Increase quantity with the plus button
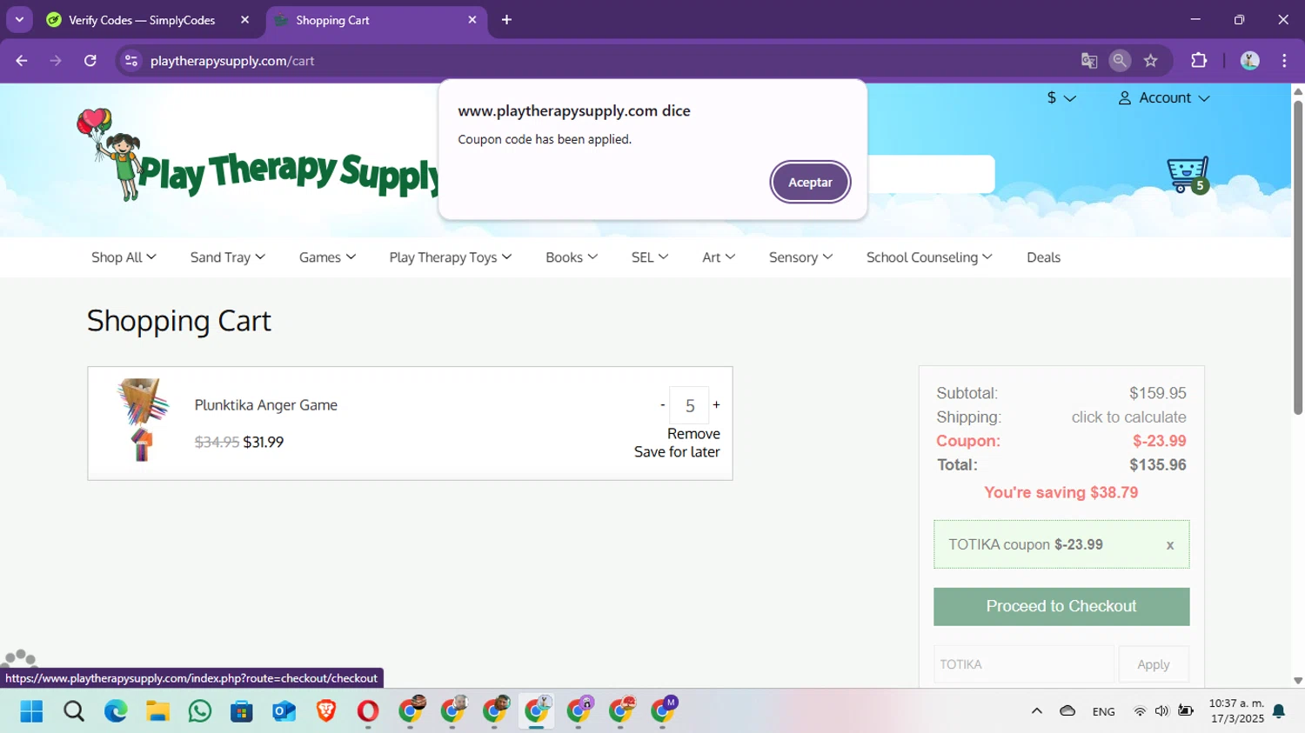The width and height of the screenshot is (1305, 733). [716, 405]
